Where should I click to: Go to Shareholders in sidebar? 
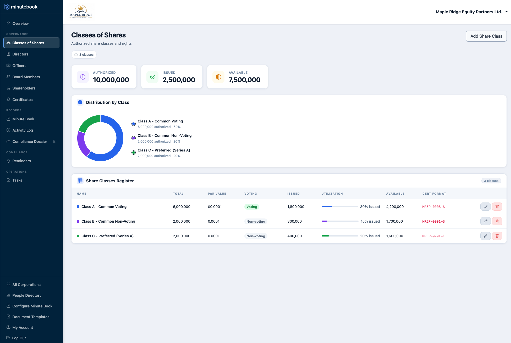tap(24, 88)
